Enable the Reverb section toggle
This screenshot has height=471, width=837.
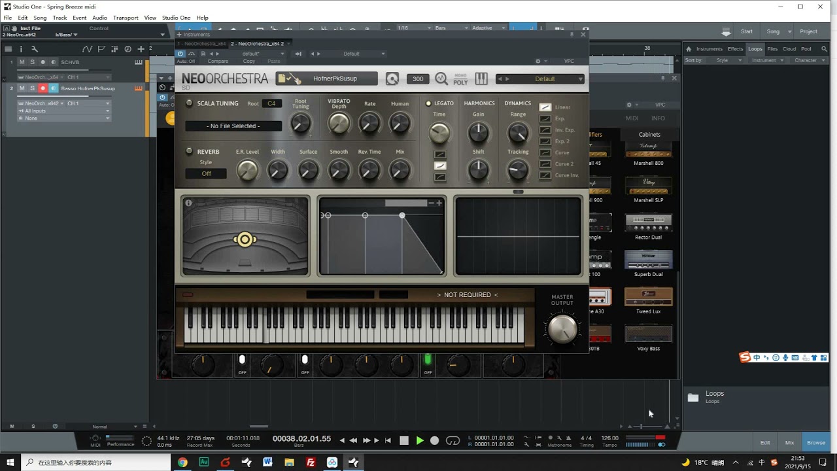coord(190,151)
